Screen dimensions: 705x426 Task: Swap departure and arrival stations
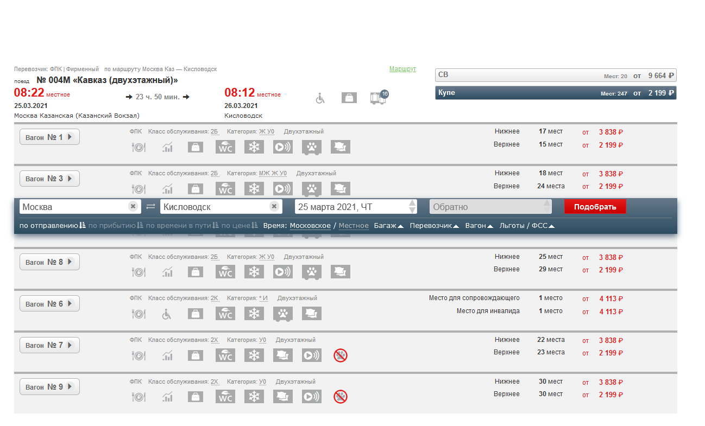click(151, 207)
